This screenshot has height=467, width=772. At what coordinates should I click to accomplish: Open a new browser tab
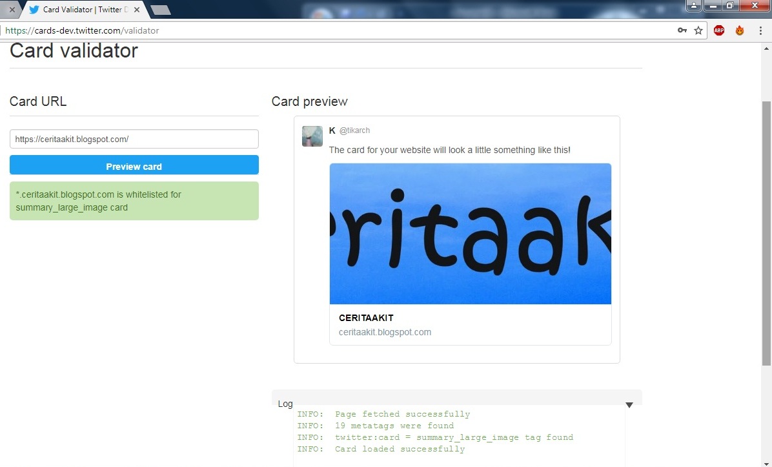(161, 10)
